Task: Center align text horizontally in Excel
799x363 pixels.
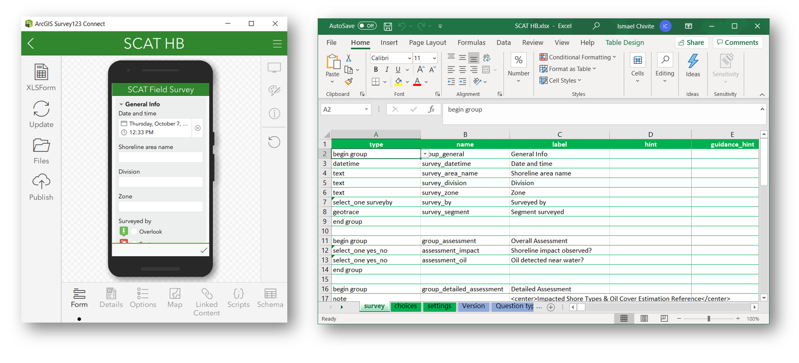Action: 462,70
